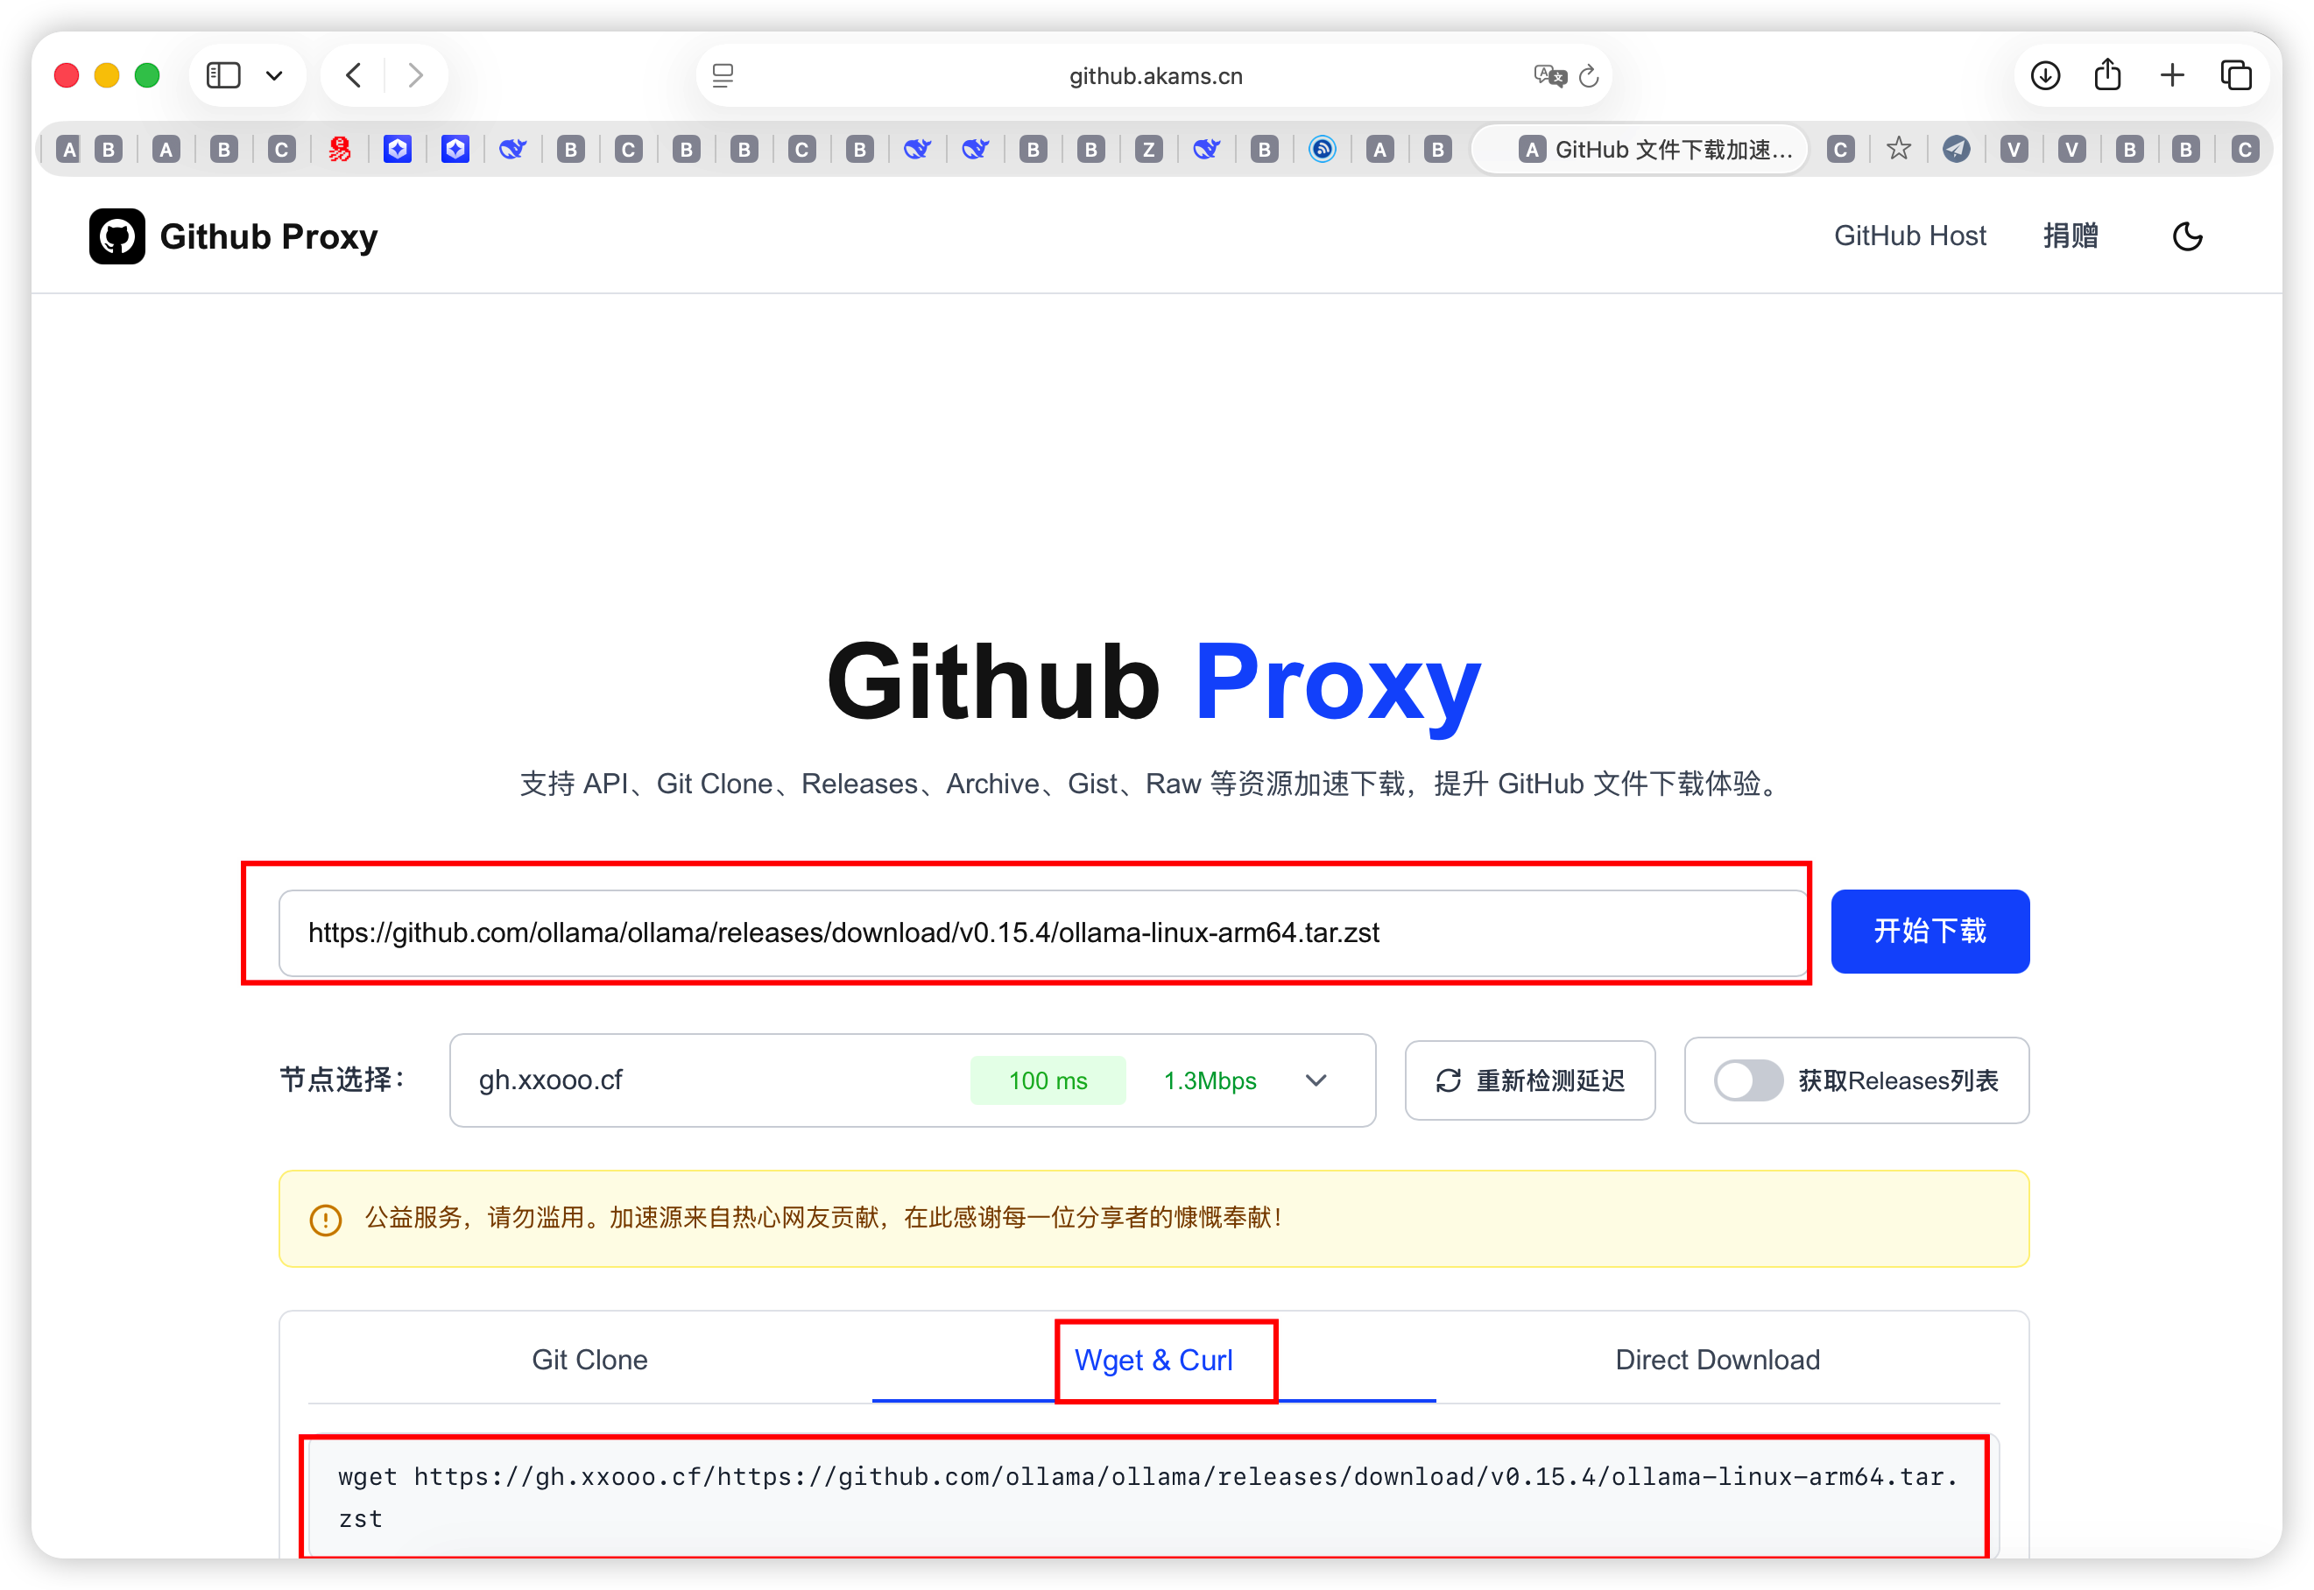Click the Safari sidebar toggle icon
Image resolution: width=2314 pixels, height=1590 pixels.
[x=223, y=75]
